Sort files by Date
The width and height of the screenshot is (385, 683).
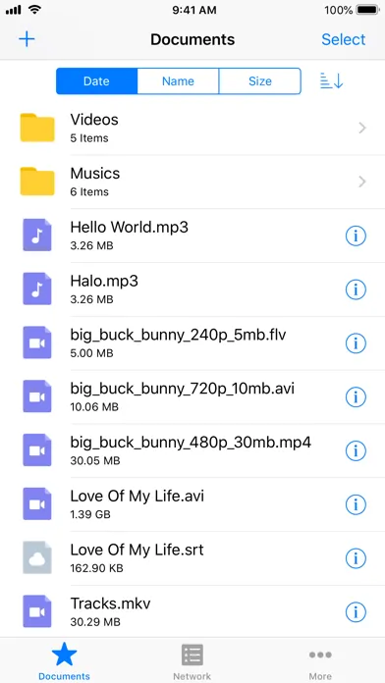tap(97, 81)
